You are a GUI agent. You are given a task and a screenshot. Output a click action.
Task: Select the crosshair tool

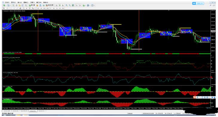coord(7,8)
